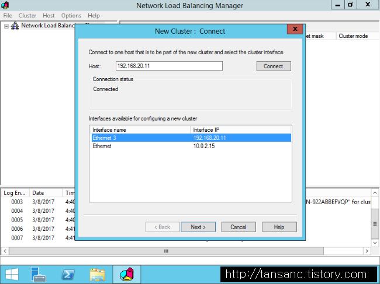Click the Log Entry column header
This screenshot has width=380, height=284.
15,192
